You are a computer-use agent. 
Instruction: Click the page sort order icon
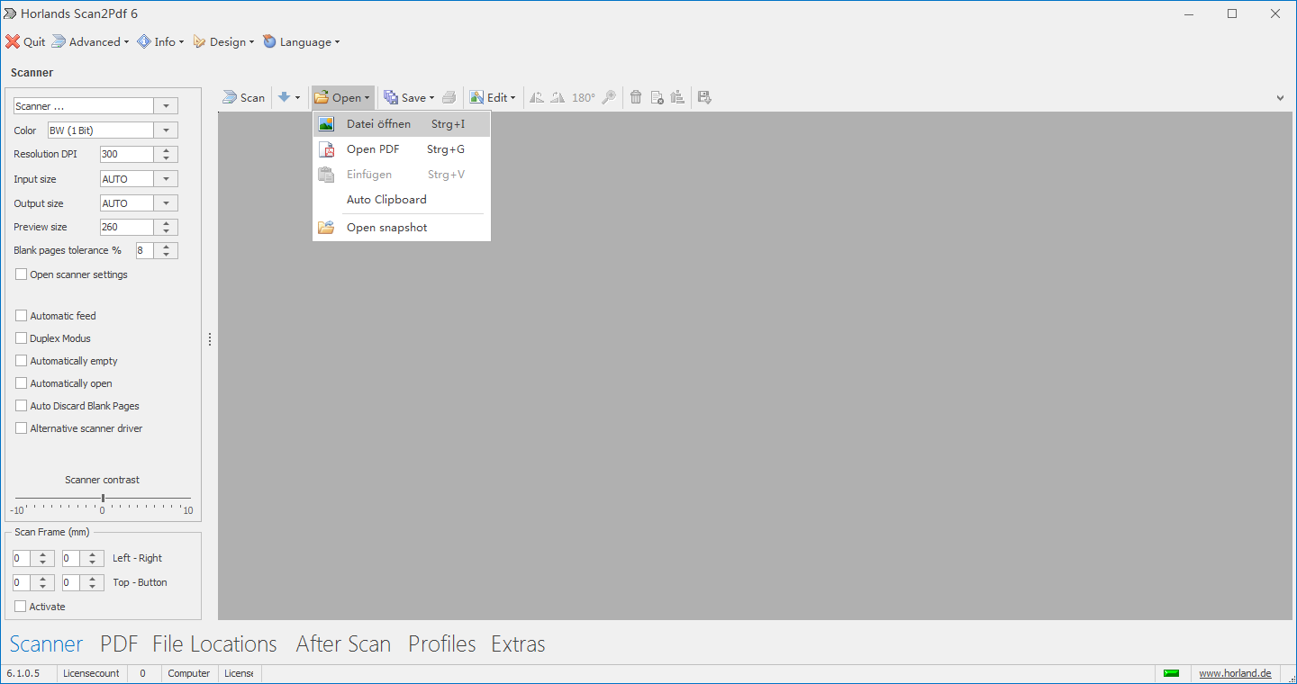point(677,97)
